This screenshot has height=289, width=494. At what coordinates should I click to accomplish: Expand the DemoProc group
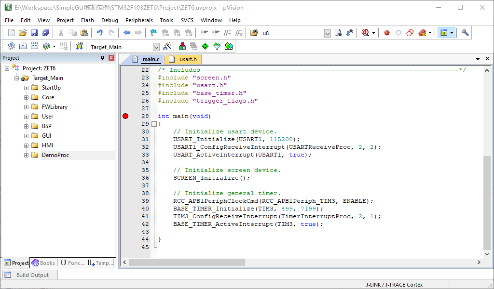[x=27, y=156]
